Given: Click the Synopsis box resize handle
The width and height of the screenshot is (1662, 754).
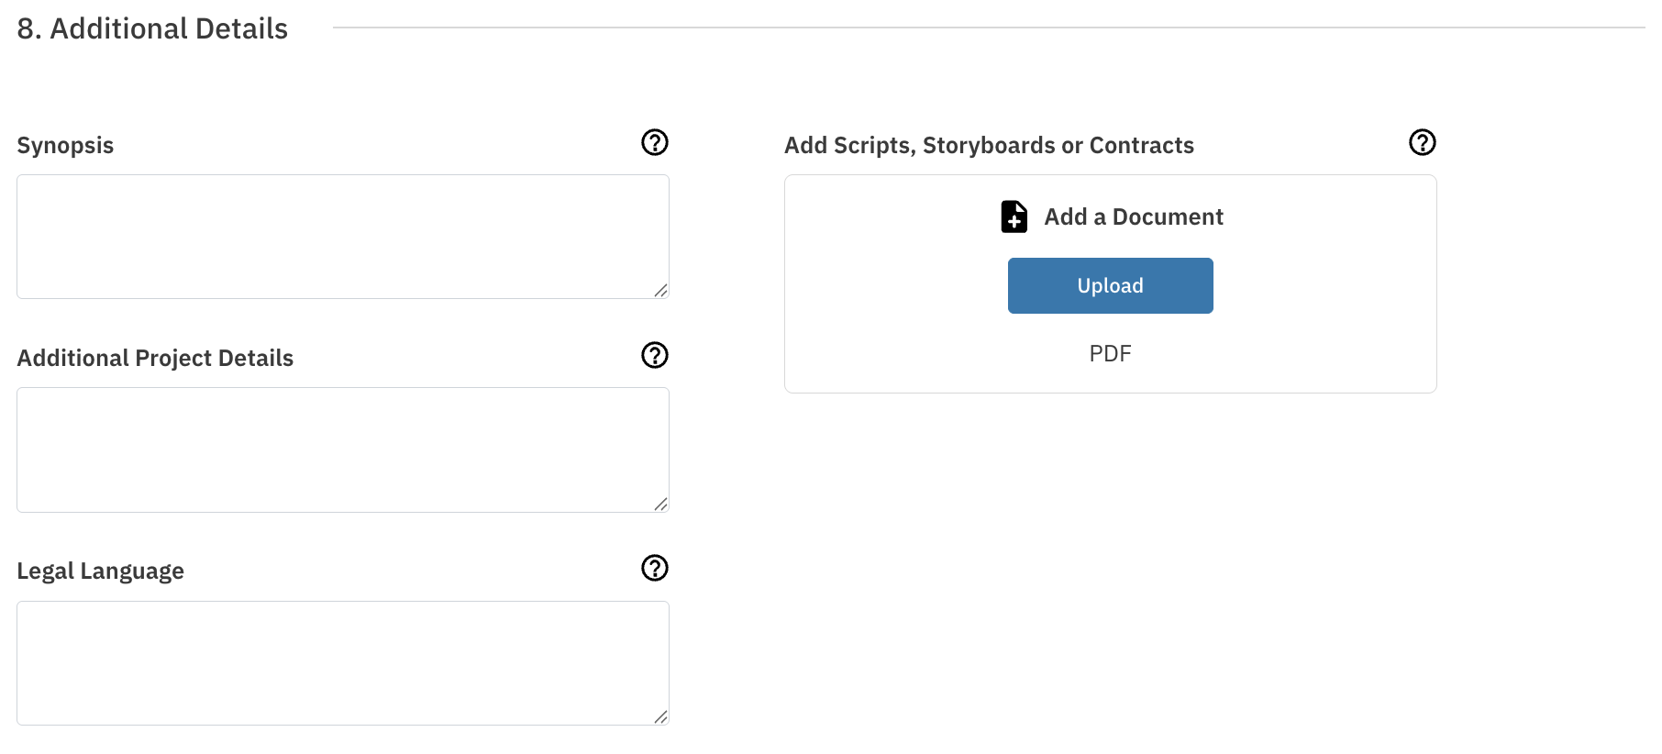Looking at the screenshot, I should coord(660,290).
